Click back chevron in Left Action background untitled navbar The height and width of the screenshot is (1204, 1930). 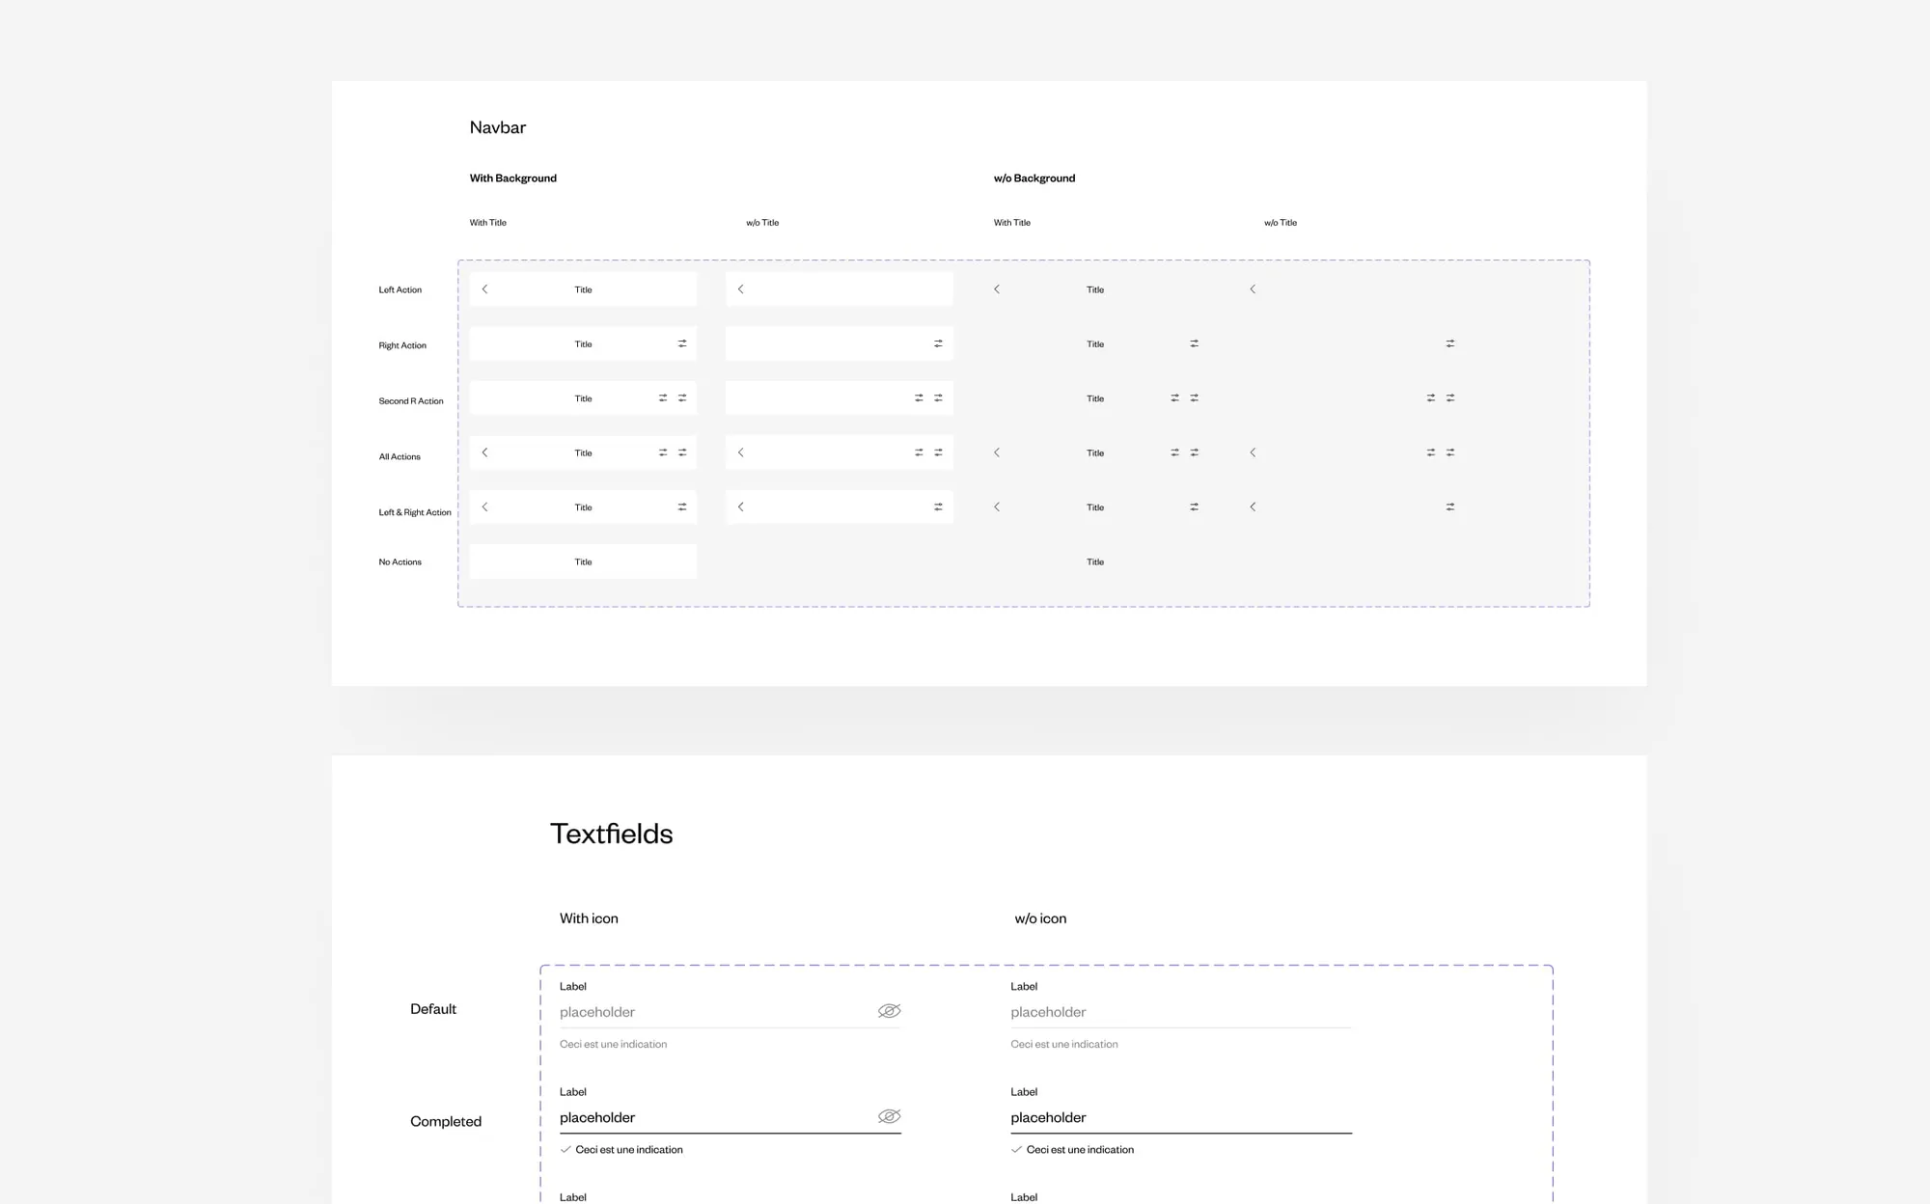tap(740, 289)
